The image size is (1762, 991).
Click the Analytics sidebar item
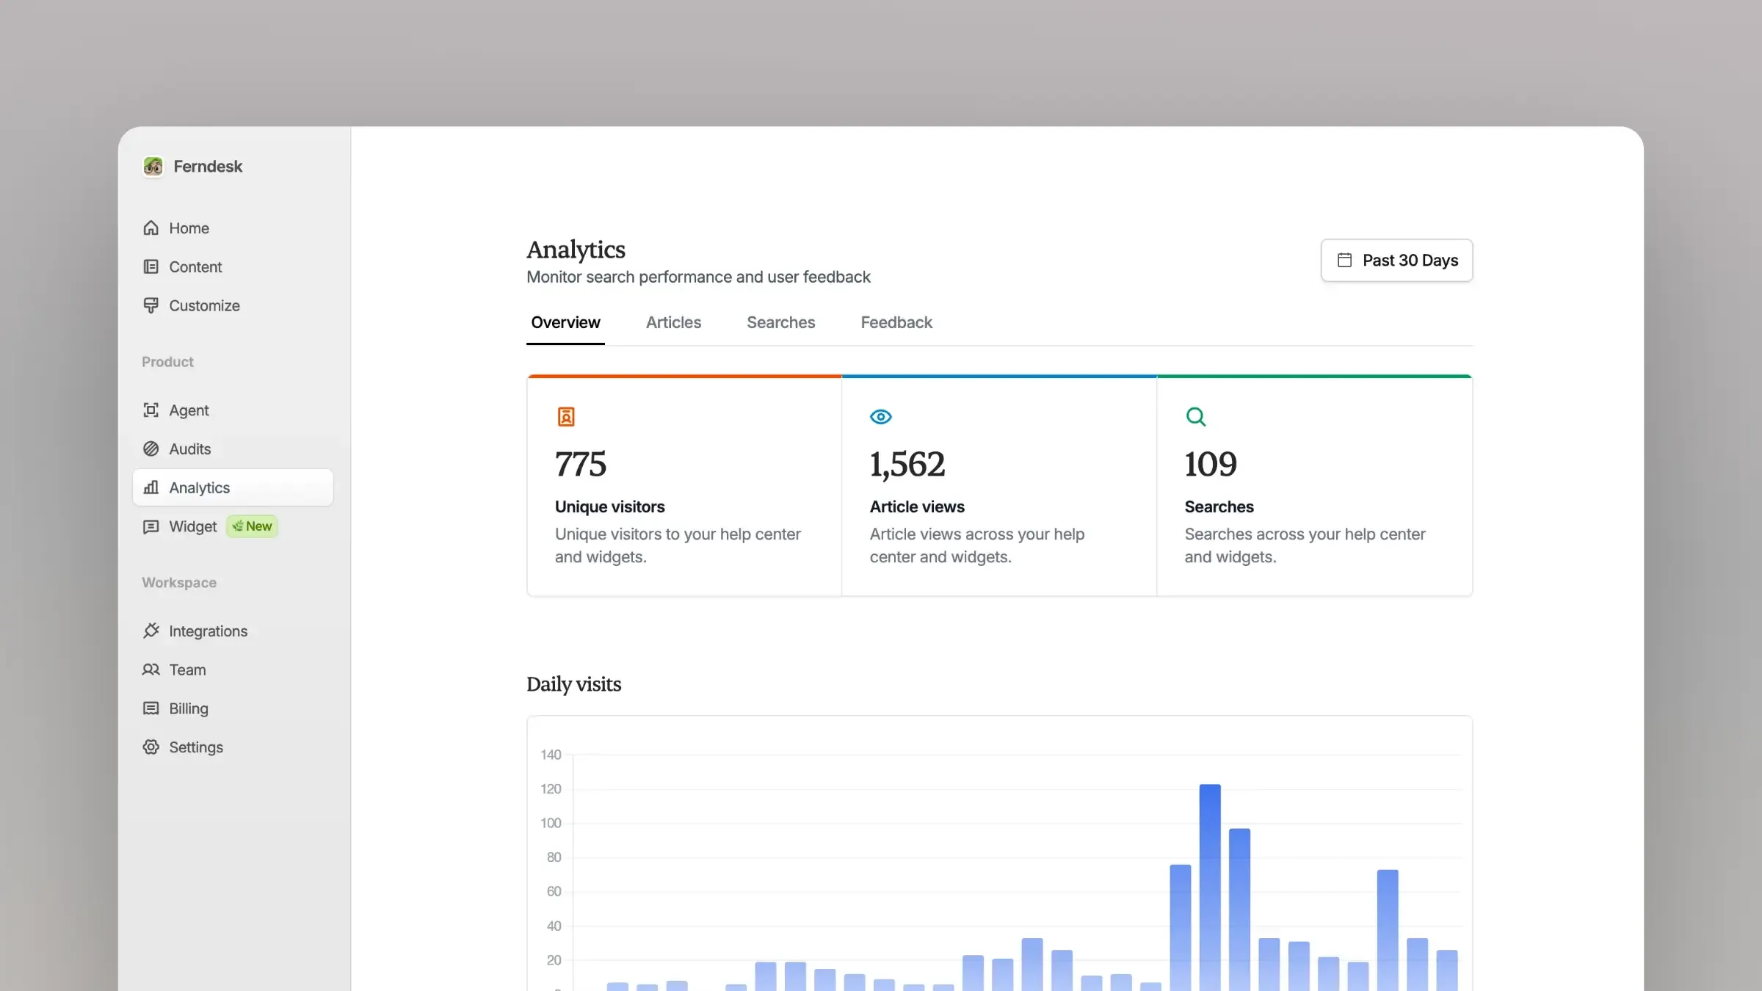233,488
